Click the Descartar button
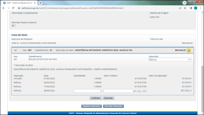The image size is (204, 115). 108,98
